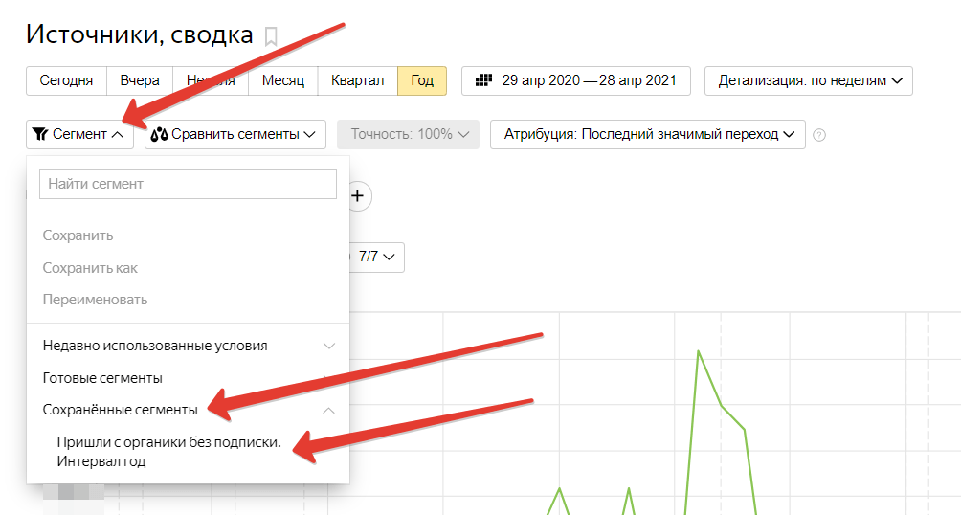Open the Атрибуция: Последний значимый переход dropdown
Image resolution: width=961 pixels, height=515 pixels.
tap(648, 134)
